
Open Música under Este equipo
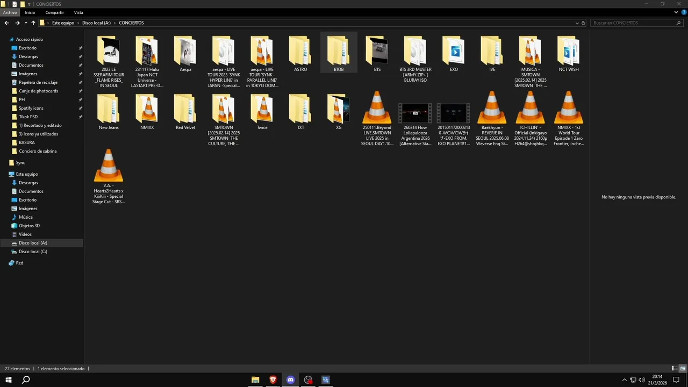click(x=26, y=217)
